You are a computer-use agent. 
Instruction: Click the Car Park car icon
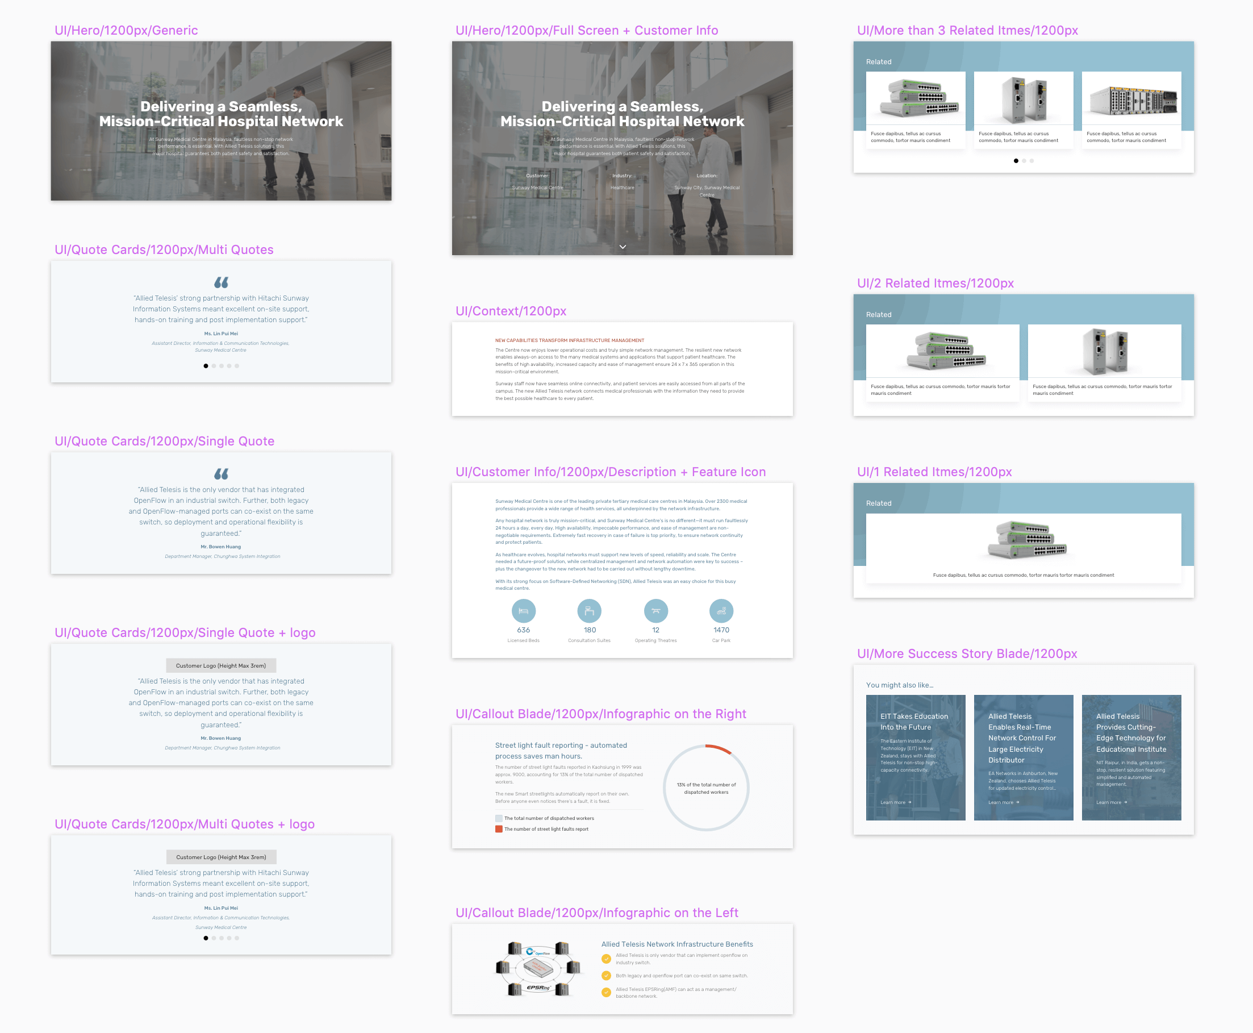721,610
